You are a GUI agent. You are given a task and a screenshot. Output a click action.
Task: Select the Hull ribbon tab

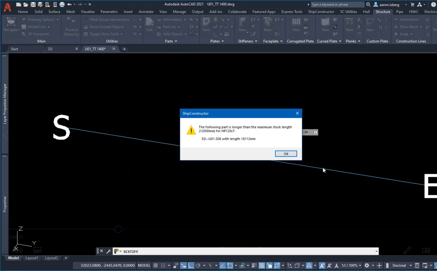point(366,12)
